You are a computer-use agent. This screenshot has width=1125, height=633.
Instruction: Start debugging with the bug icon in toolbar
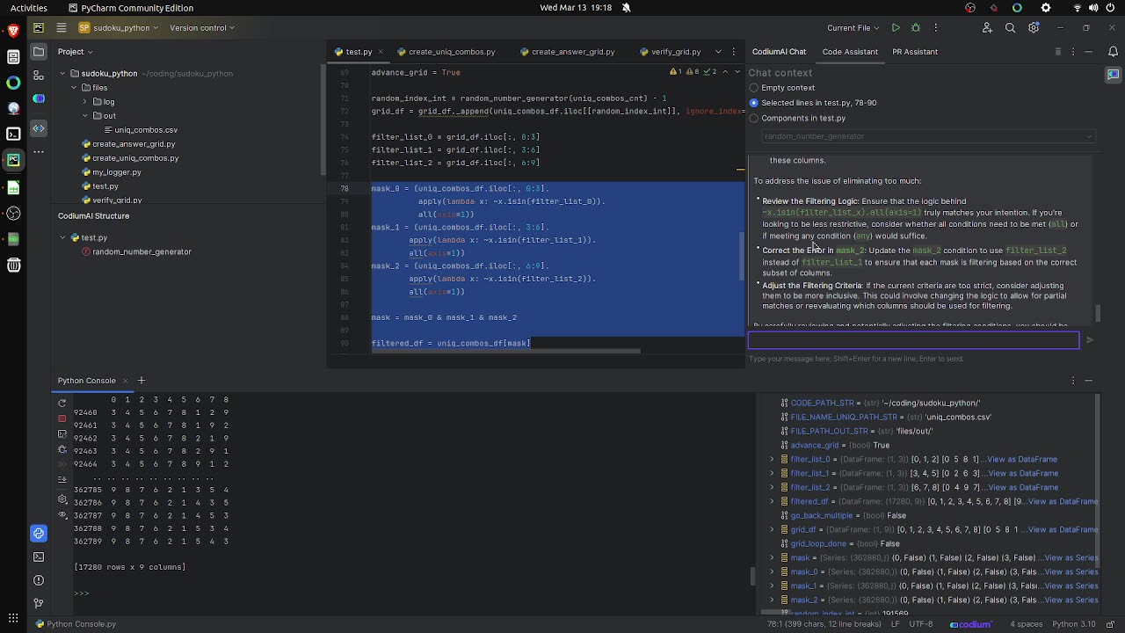point(915,28)
